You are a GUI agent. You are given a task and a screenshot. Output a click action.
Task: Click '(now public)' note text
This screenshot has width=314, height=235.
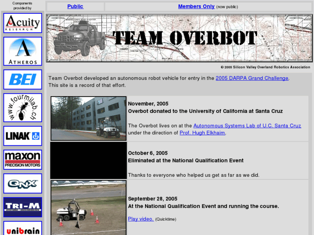[227, 7]
